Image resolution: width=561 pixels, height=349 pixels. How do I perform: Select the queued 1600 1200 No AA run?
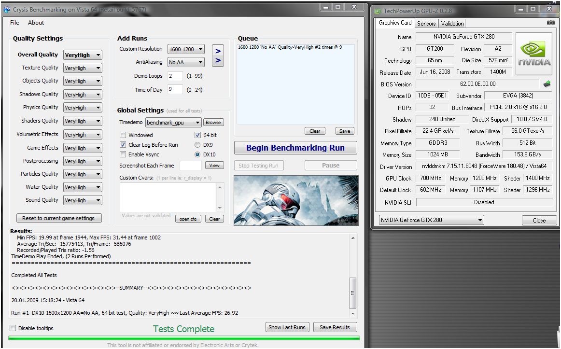point(290,47)
